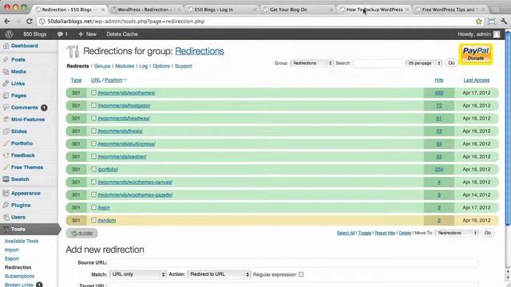Open the Modules tab

tap(125, 66)
